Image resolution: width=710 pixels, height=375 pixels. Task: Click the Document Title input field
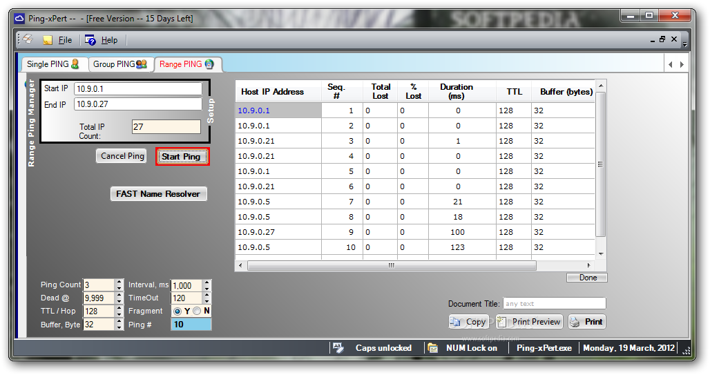coord(554,303)
